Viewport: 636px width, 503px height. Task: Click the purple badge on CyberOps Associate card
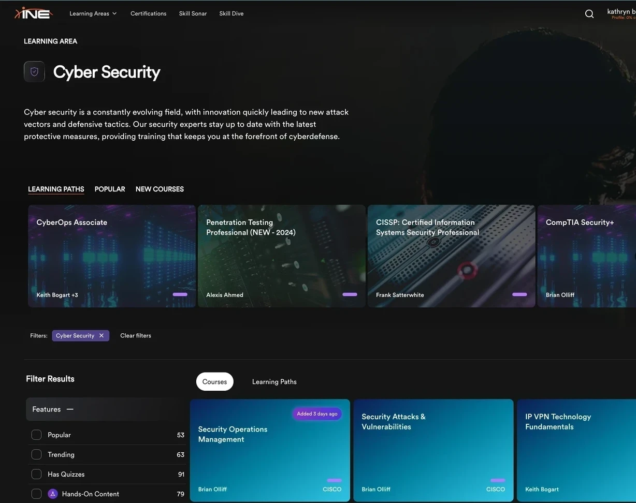[x=180, y=294]
